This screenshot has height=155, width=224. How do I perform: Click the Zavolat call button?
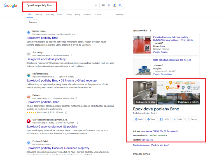click(192, 119)
